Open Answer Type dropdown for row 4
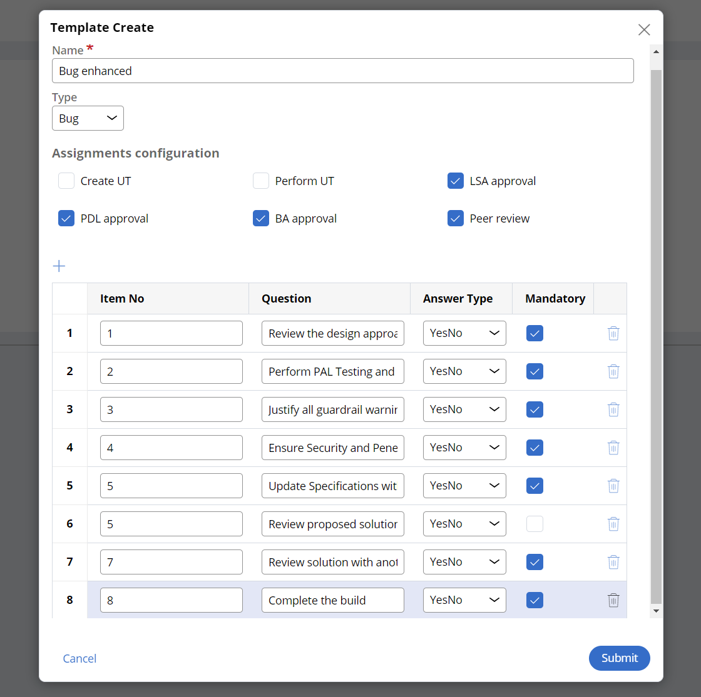The width and height of the screenshot is (701, 697). coord(464,448)
